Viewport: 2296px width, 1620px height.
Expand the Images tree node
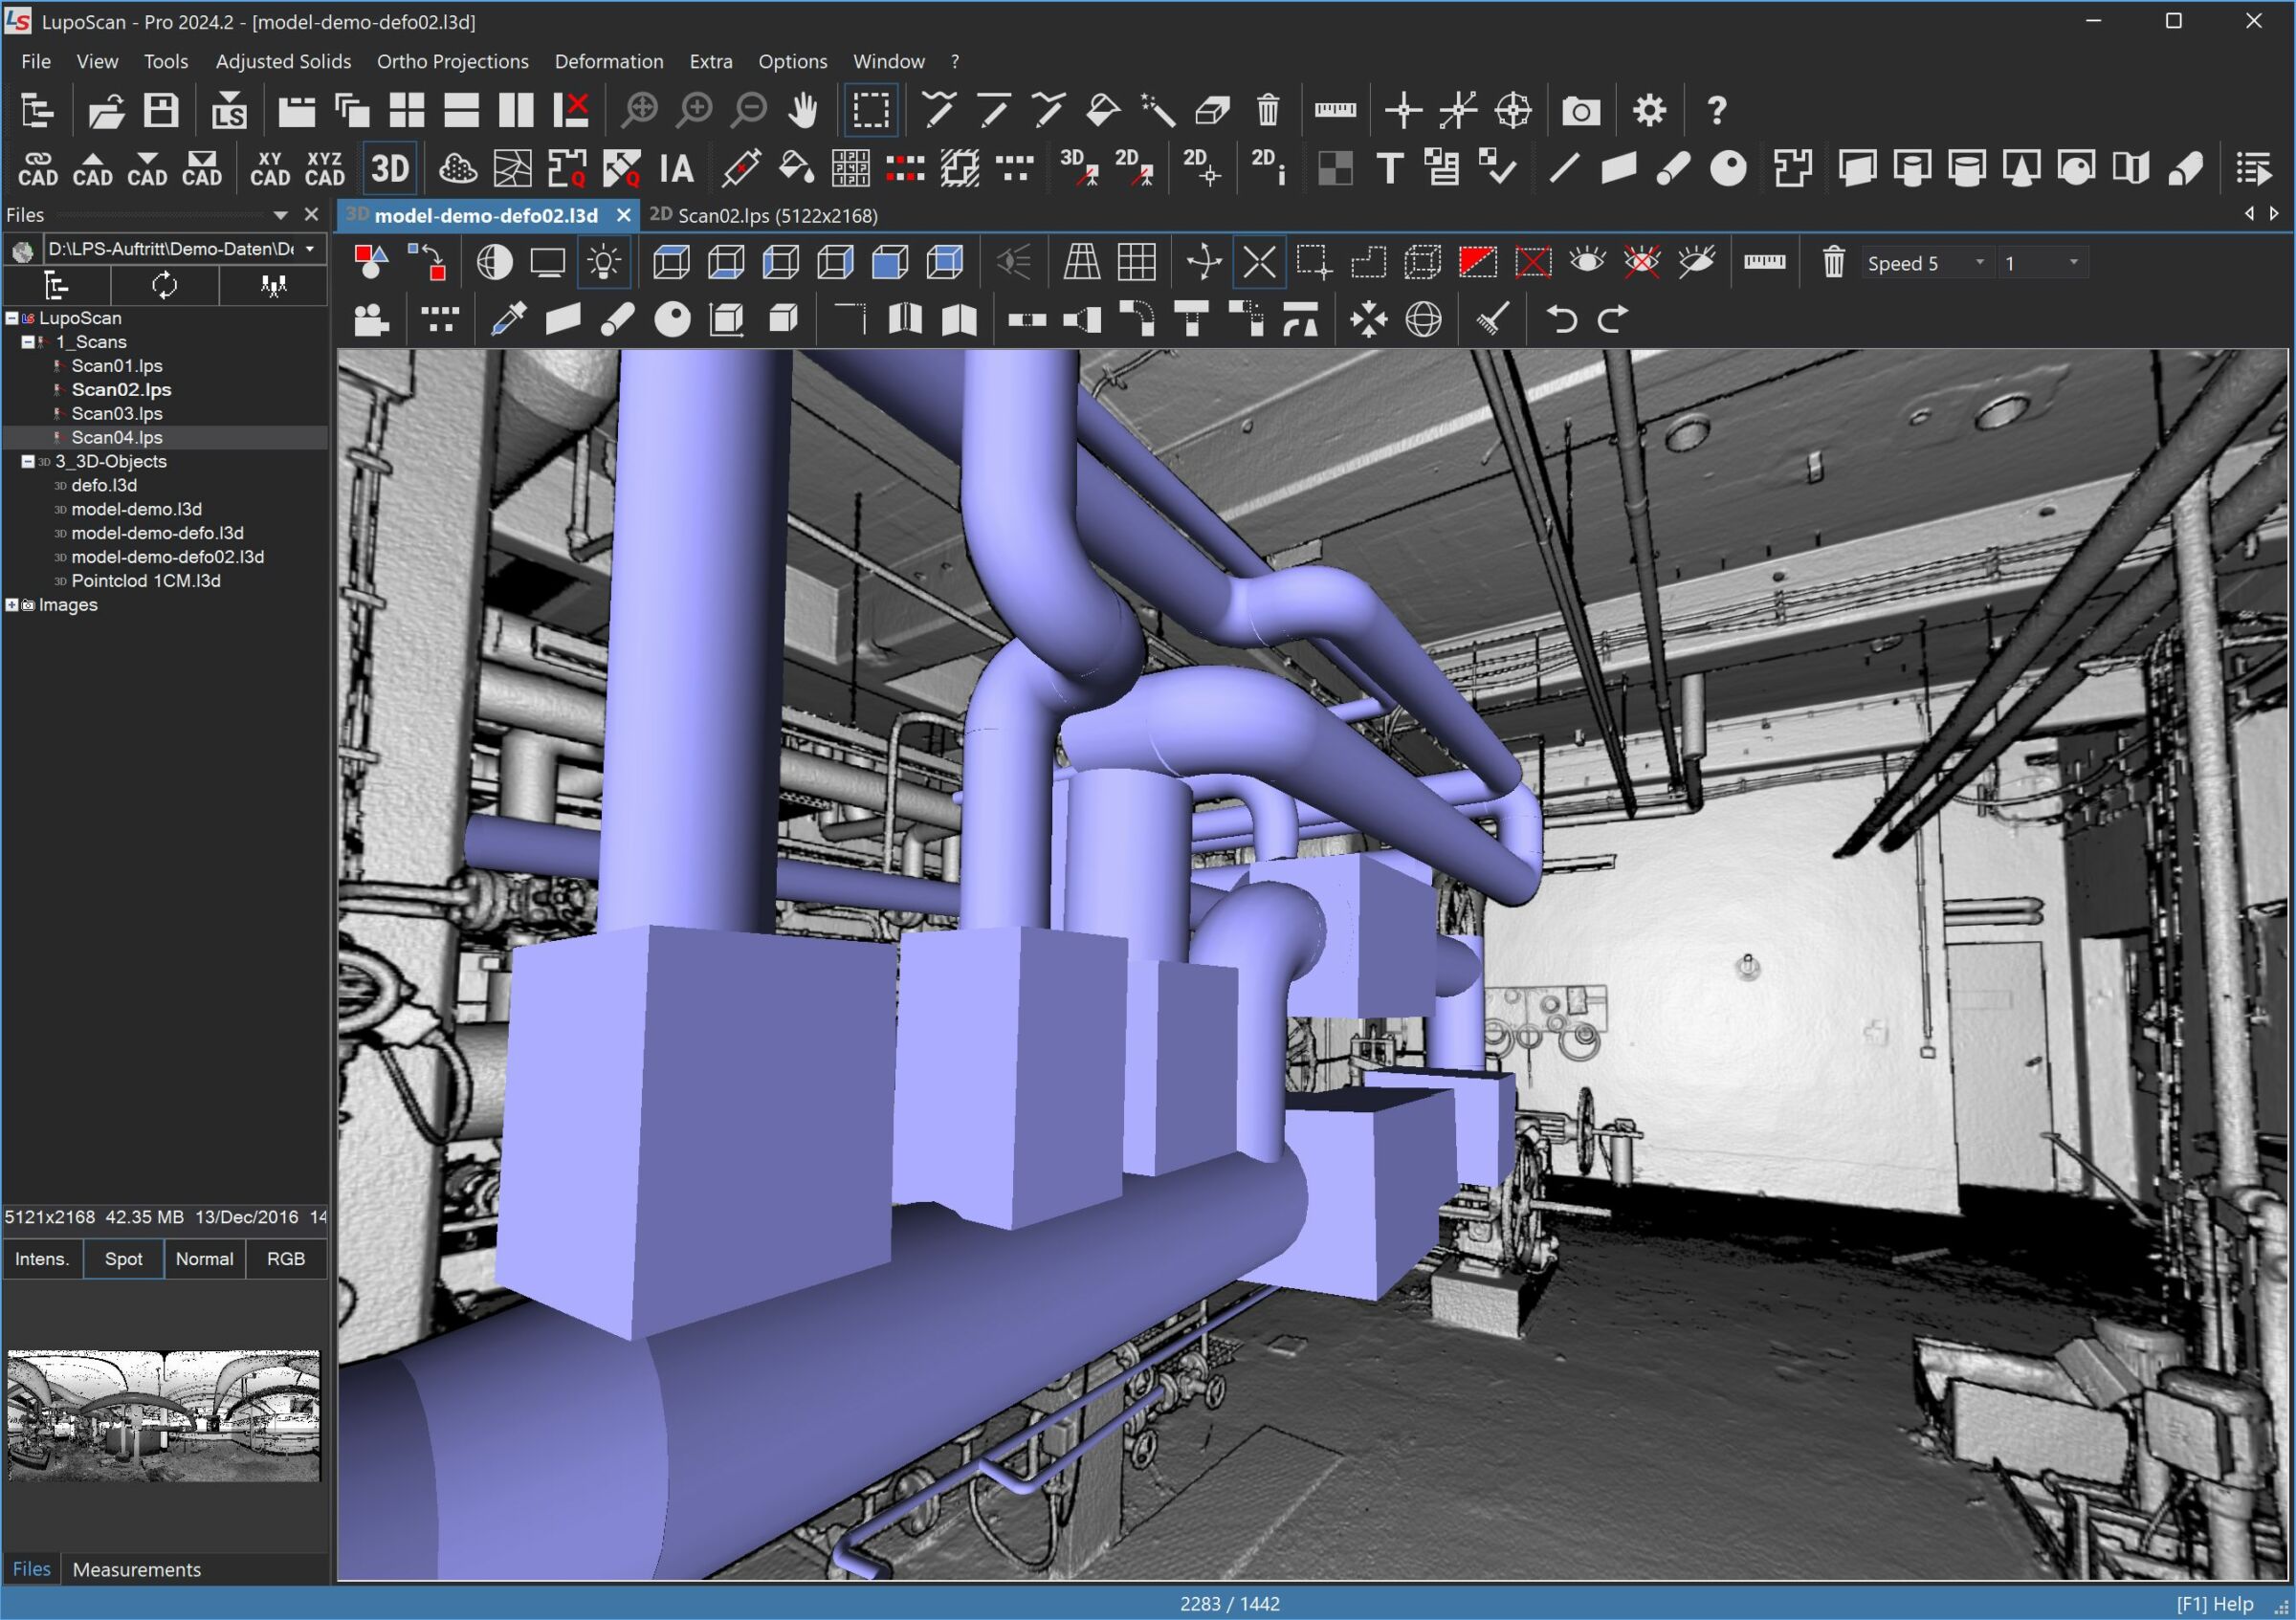pos(12,604)
